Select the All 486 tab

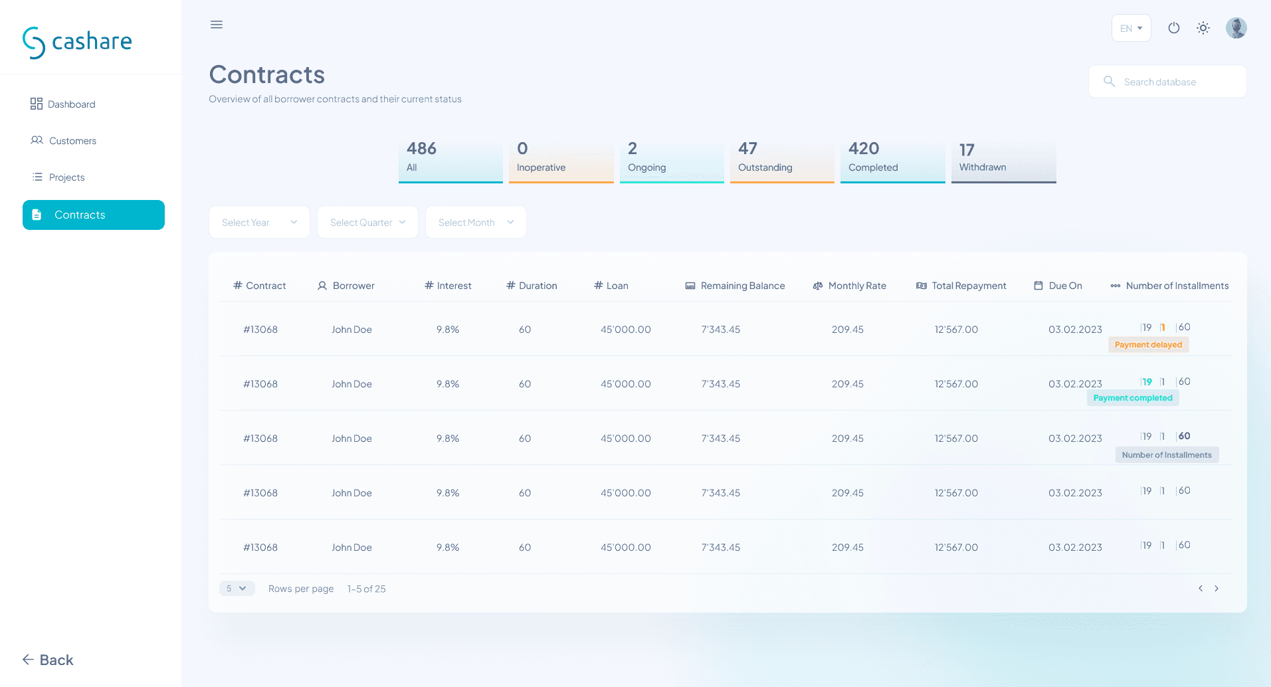pos(450,160)
